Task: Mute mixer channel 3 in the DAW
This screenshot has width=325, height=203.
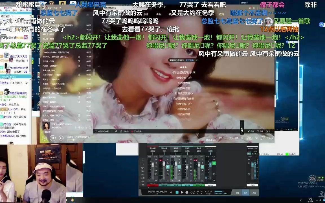Action: point(179,160)
